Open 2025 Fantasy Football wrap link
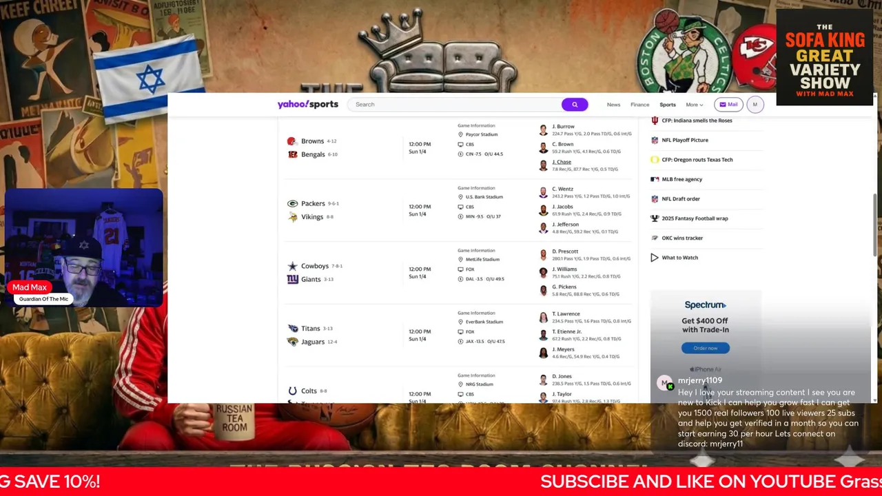Image resolution: width=882 pixels, height=496 pixels. pos(695,218)
